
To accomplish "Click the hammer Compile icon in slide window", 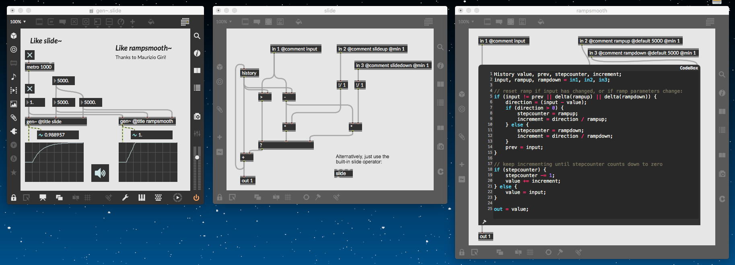I will (x=318, y=197).
